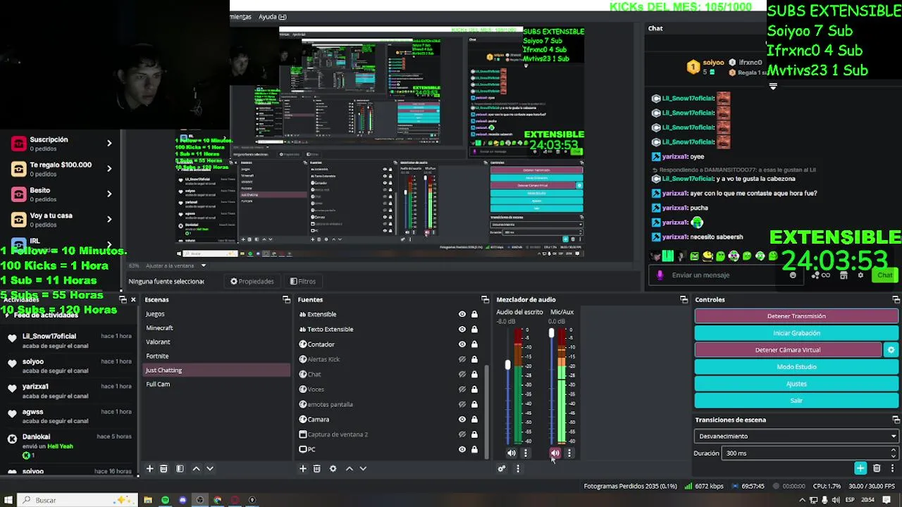Screen dimensions: 902x507
Task: Select the Fortnite scene
Action: point(216,356)
